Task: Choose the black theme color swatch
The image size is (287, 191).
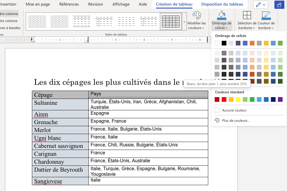Action: click(224, 43)
